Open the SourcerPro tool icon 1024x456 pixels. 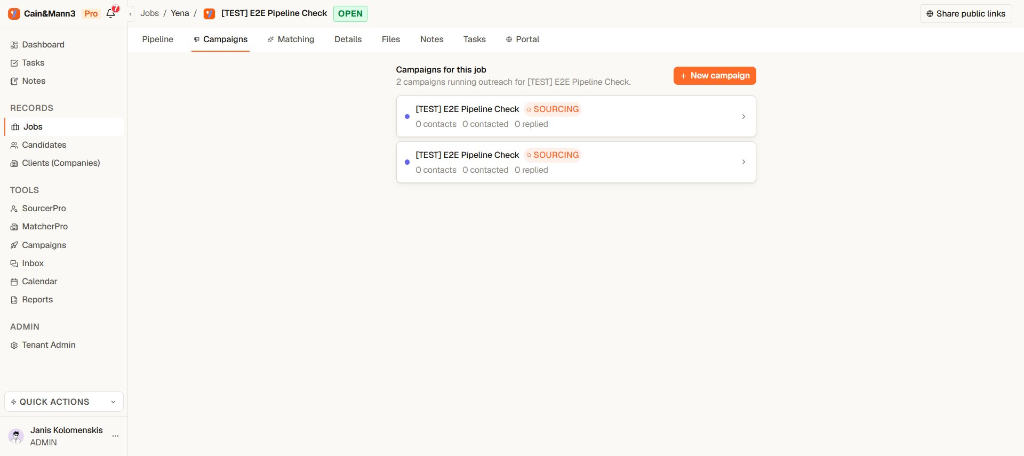point(14,209)
